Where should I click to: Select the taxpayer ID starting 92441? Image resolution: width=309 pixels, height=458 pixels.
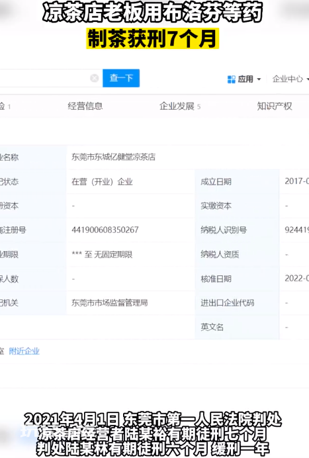coord(296,230)
